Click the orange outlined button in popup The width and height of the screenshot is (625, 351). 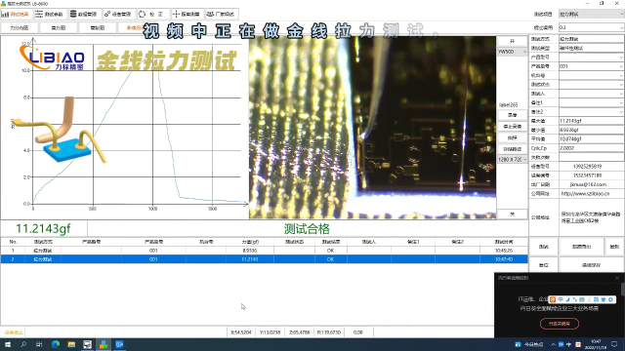[x=560, y=324]
